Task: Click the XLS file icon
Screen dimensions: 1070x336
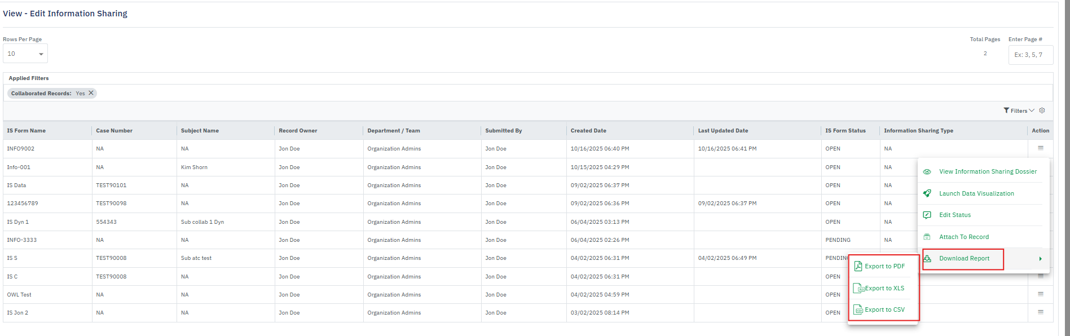Action: [x=858, y=288]
